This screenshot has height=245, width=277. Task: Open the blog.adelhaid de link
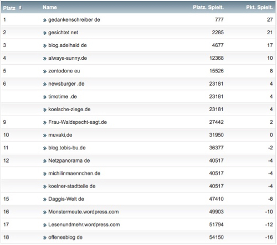coord(68,45)
